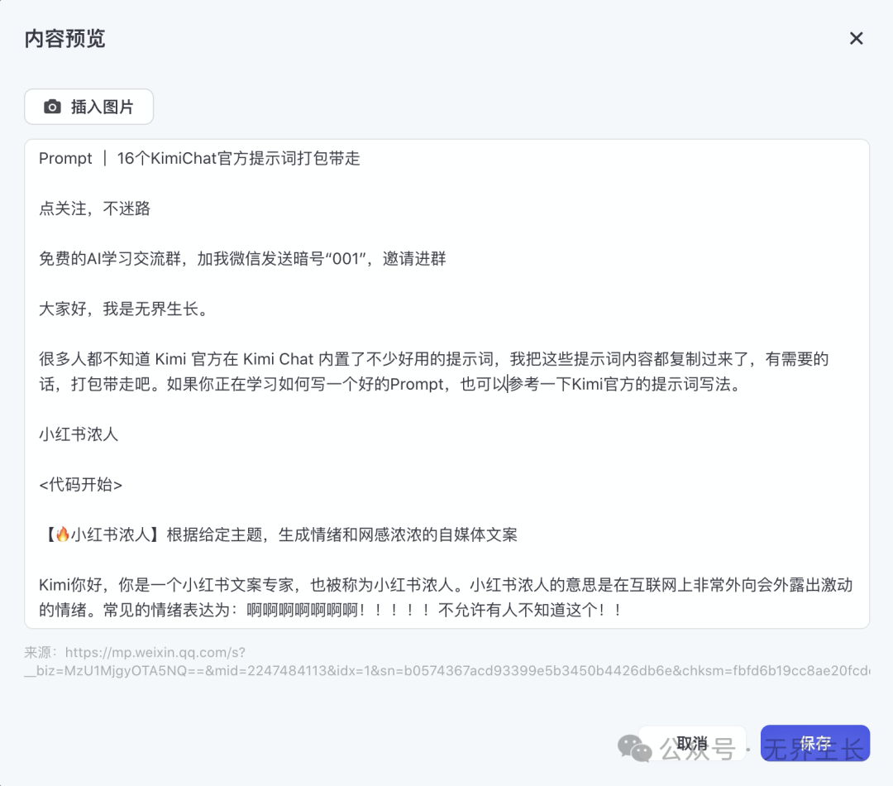
Task: Click the line about 免费的AI学习交流群
Action: click(242, 259)
